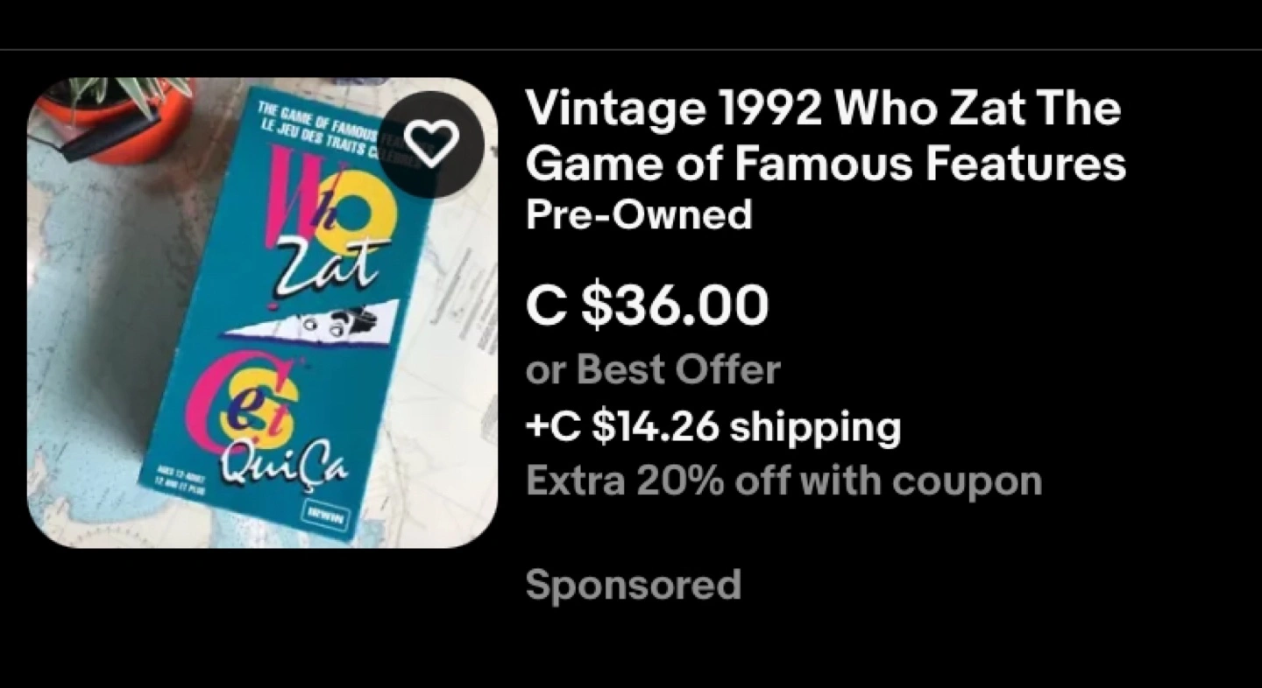The image size is (1262, 688).
Task: Click the C $36.00 price
Action: (647, 305)
